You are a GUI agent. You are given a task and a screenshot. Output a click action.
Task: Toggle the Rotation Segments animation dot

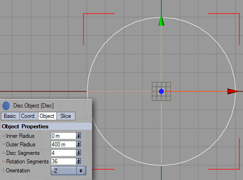[3, 162]
